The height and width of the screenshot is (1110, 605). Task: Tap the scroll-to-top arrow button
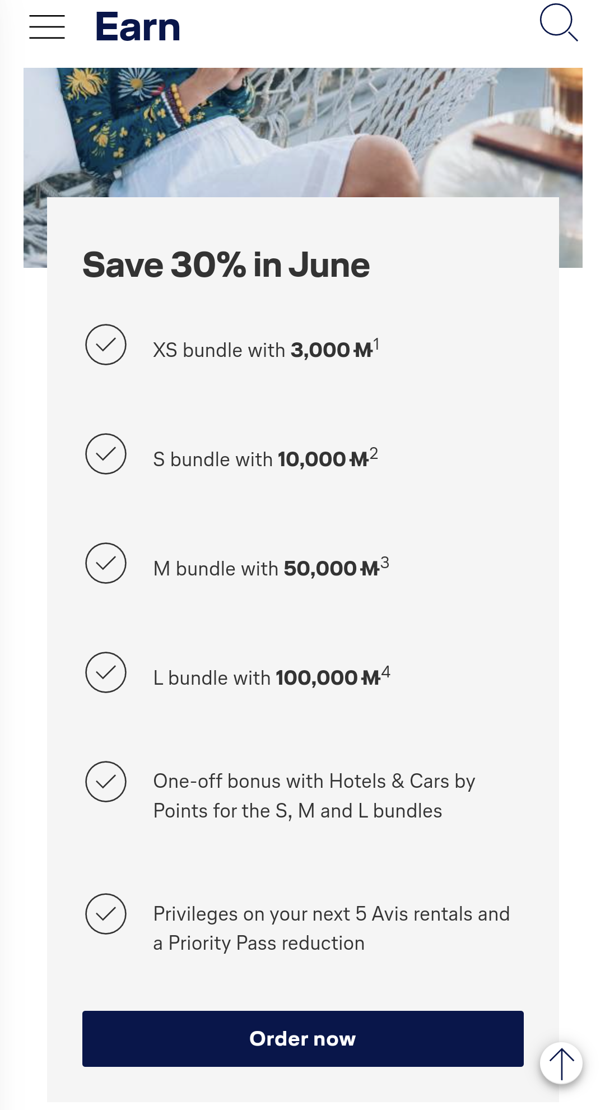click(x=561, y=1062)
